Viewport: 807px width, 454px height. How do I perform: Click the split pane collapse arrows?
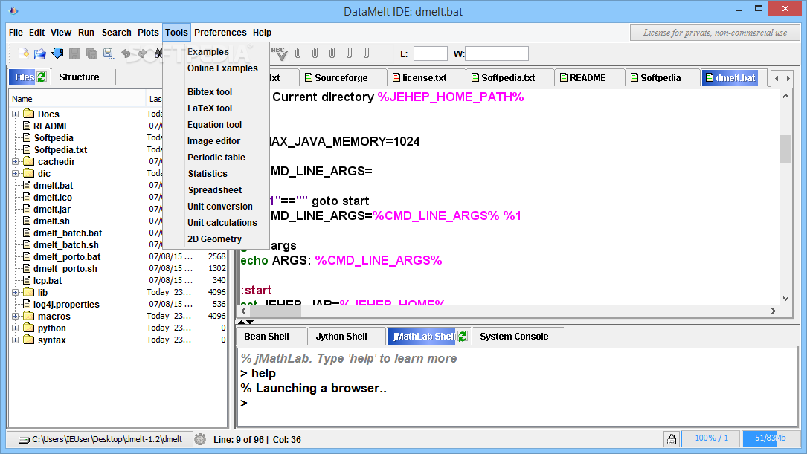(245, 322)
